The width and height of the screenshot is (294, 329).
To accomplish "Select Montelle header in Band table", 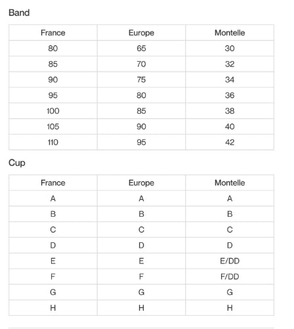I will (x=230, y=33).
